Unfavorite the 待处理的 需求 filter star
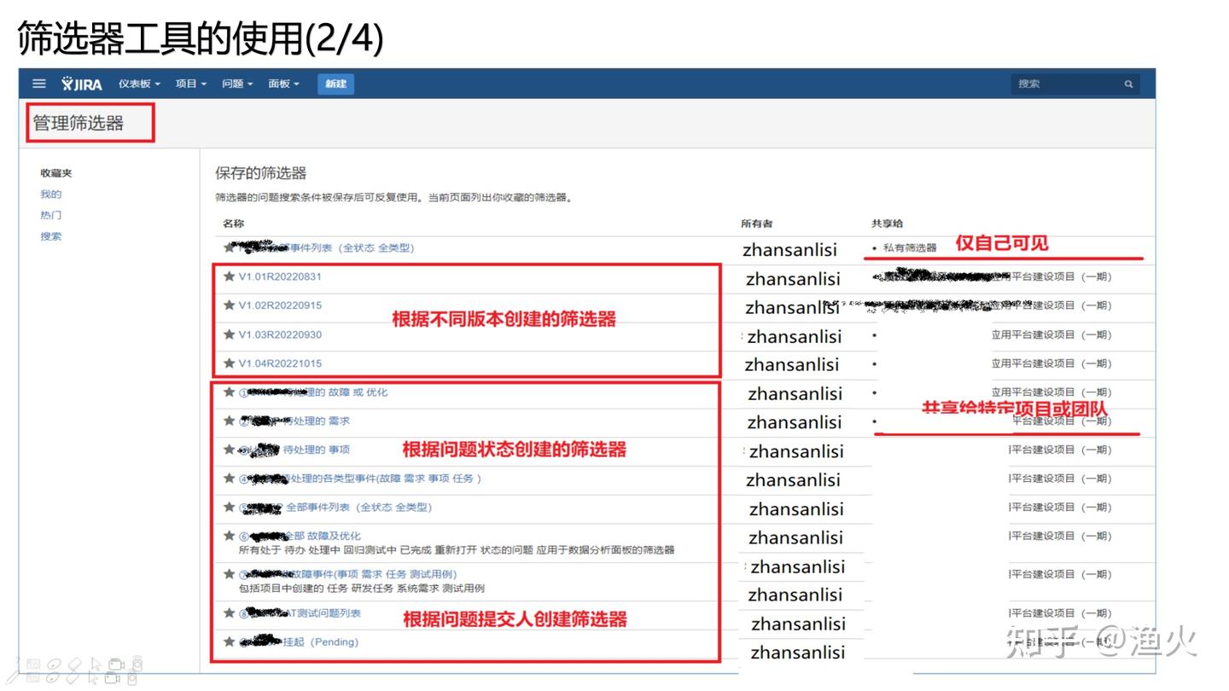 click(x=229, y=421)
